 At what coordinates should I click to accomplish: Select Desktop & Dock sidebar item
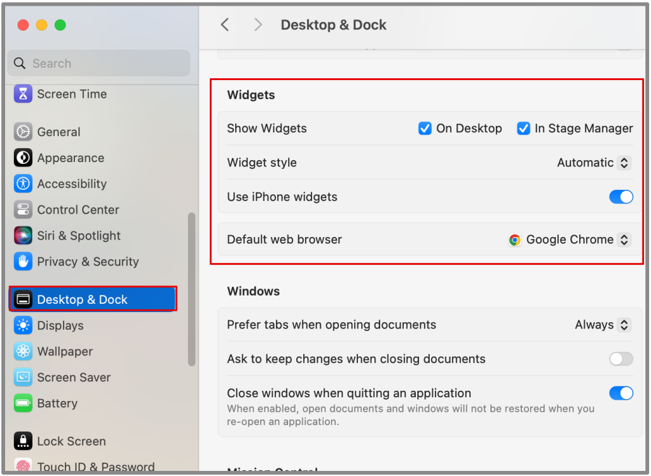(93, 299)
